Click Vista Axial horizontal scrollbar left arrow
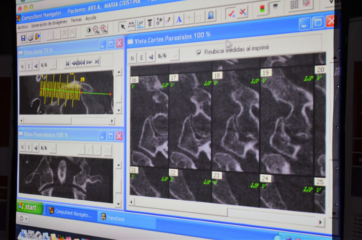 (x=21, y=120)
